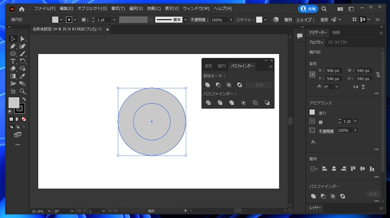Switch to 整列 tab in floating panel
390x218 pixels.
click(x=222, y=66)
